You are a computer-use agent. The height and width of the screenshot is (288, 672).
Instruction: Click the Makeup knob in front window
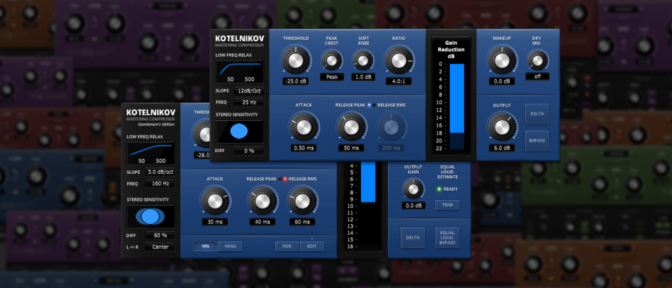coord(501,61)
